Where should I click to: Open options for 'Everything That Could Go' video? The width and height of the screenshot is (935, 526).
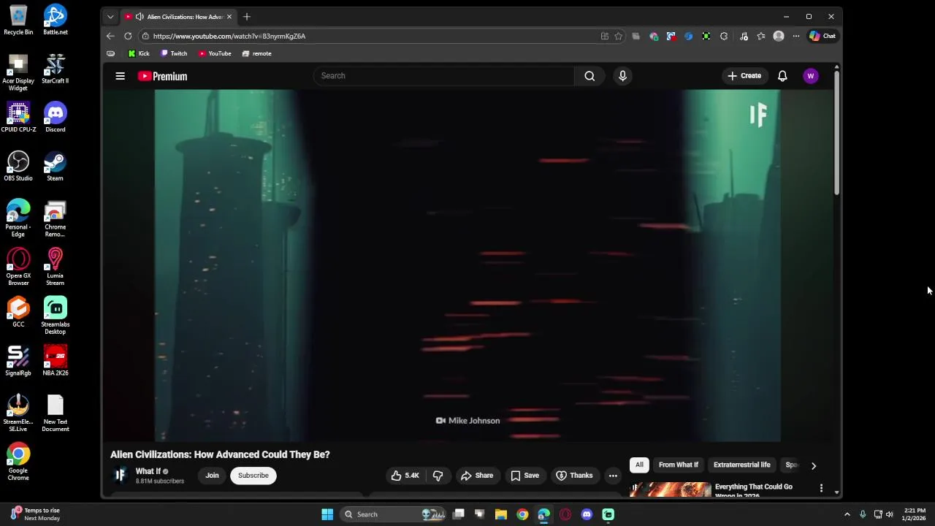(x=821, y=487)
